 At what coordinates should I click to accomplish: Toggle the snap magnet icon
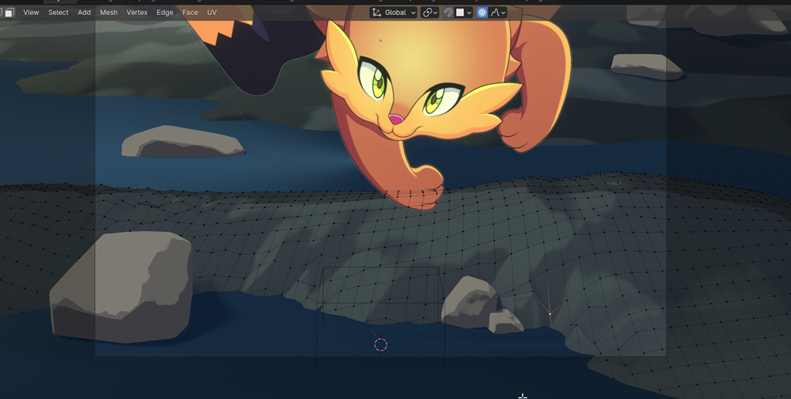pyautogui.click(x=448, y=13)
